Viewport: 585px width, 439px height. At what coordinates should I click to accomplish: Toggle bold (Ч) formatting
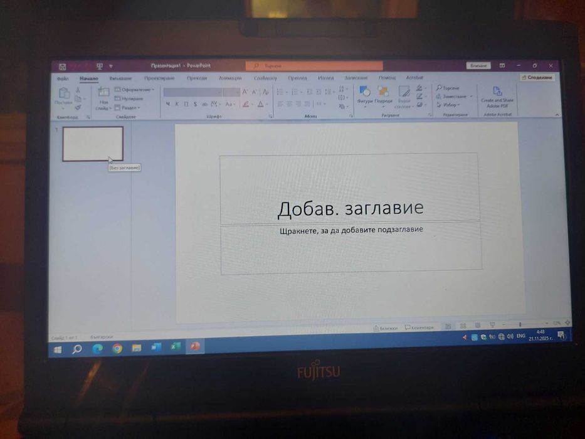click(x=168, y=104)
